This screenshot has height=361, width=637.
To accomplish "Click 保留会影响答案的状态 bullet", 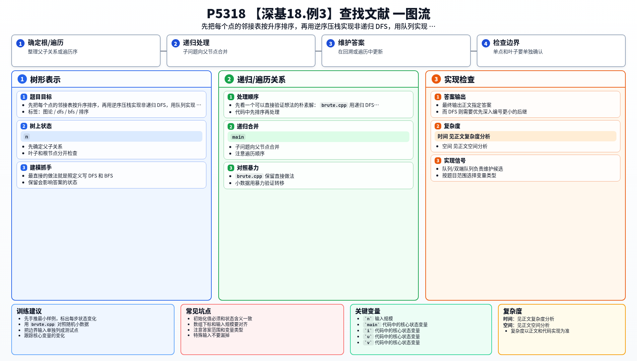I will click(x=53, y=182).
